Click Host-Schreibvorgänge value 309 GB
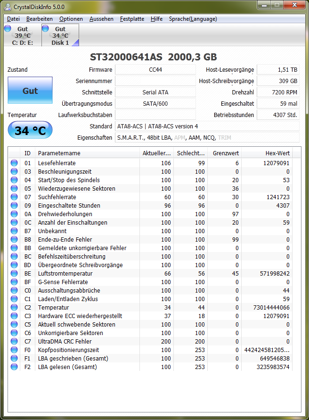The image size is (309, 420). click(x=278, y=81)
